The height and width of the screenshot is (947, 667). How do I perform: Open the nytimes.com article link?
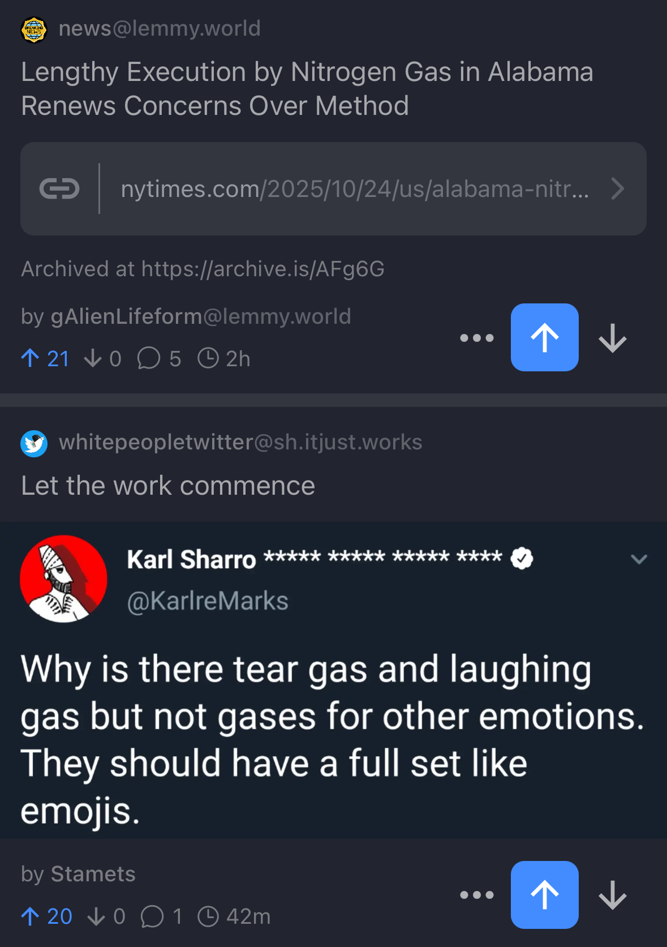click(x=354, y=188)
